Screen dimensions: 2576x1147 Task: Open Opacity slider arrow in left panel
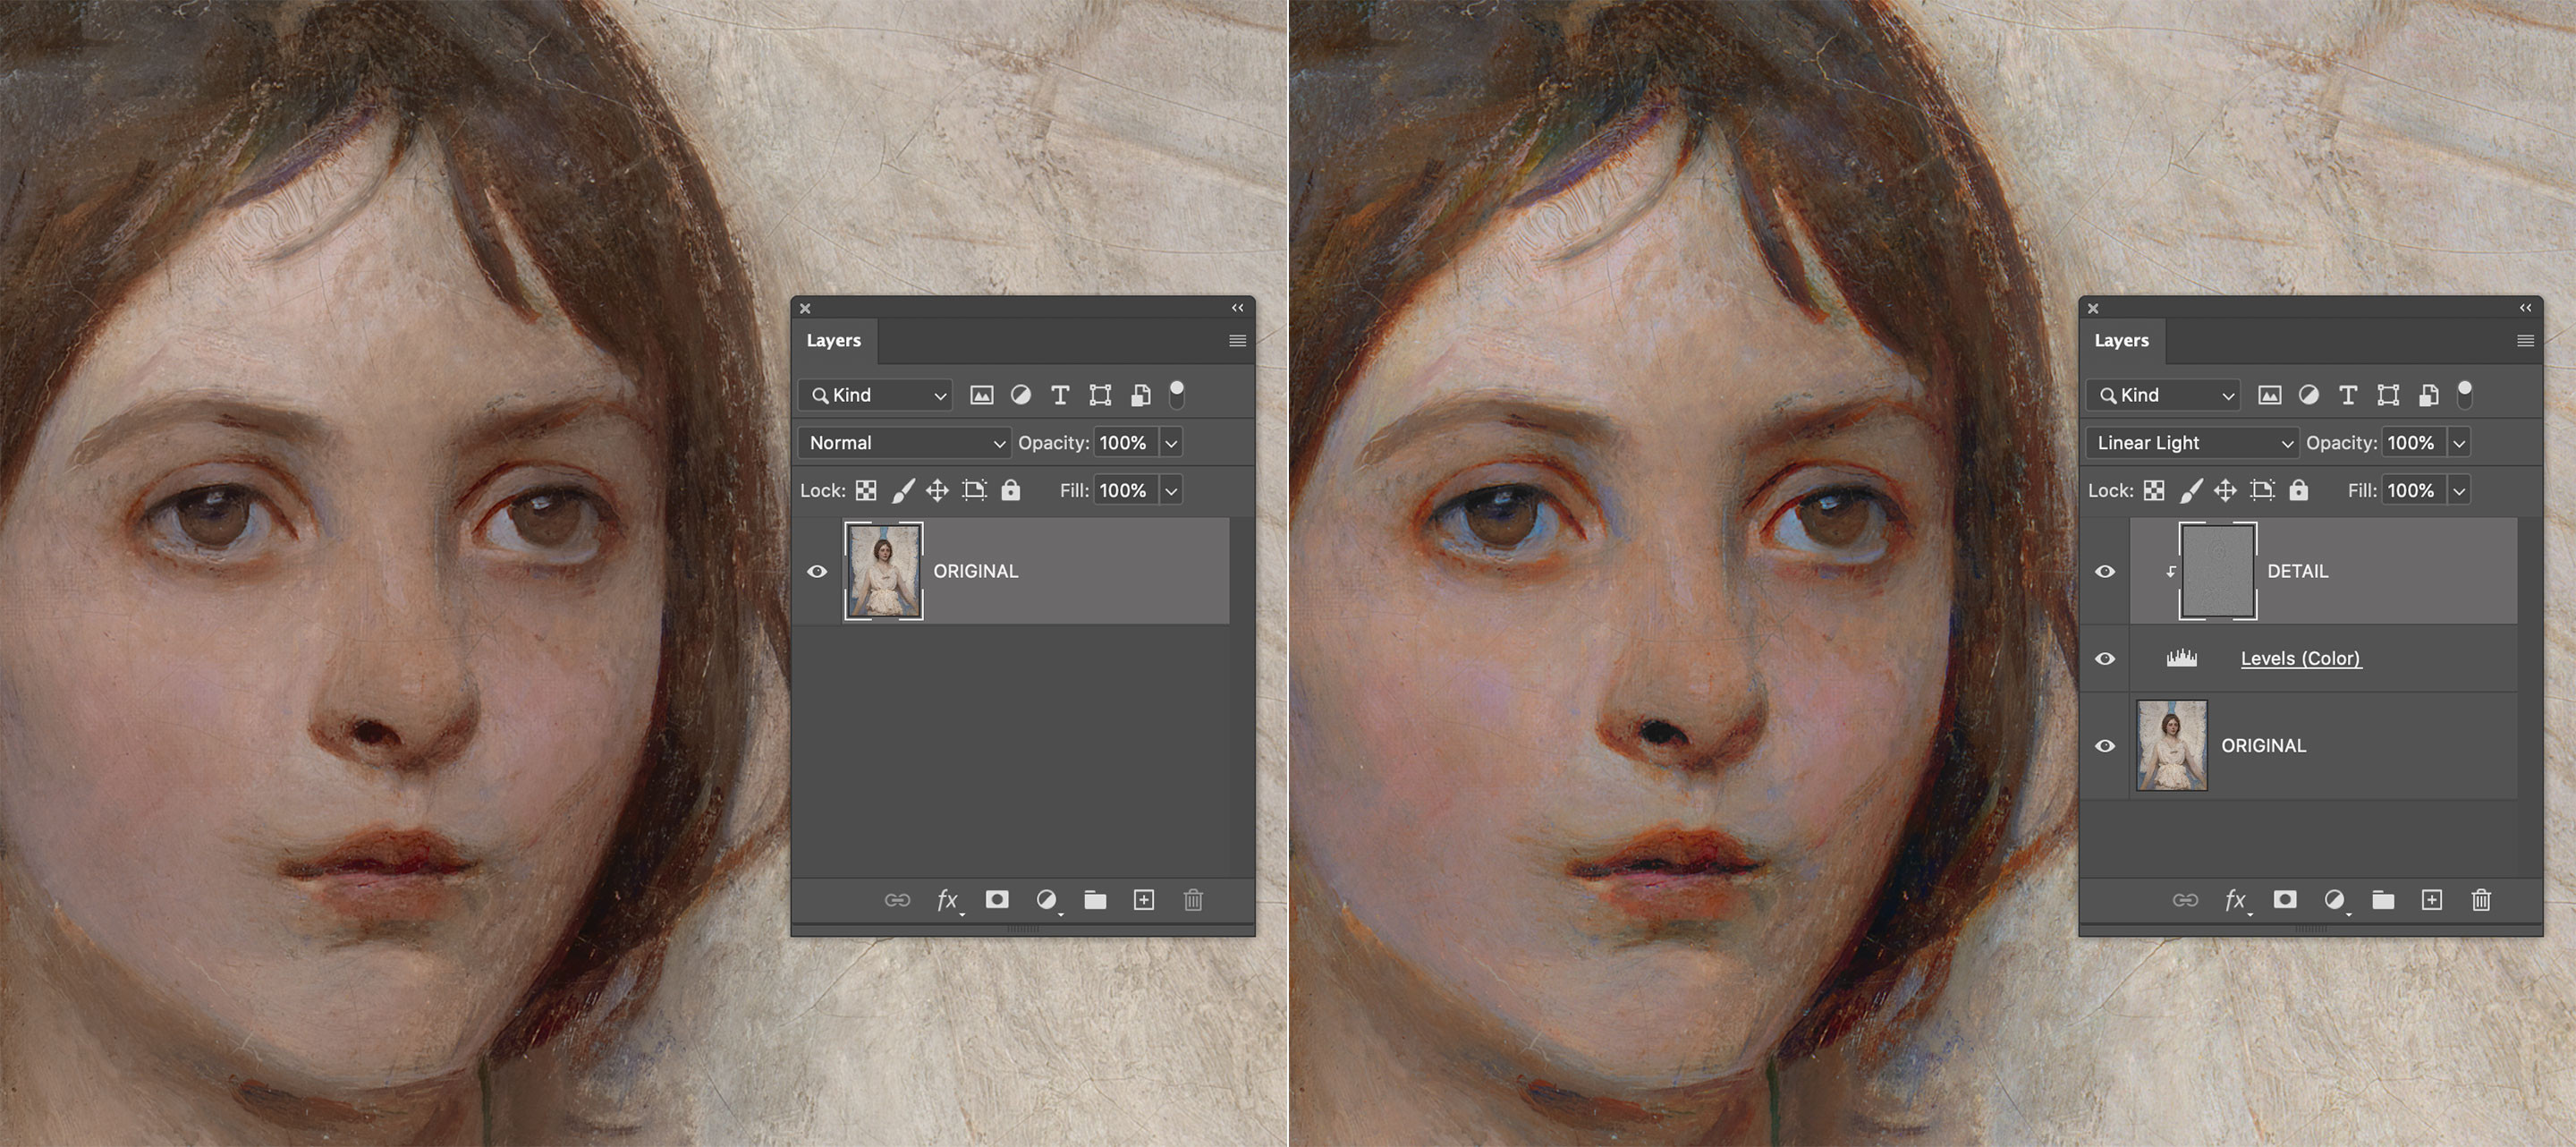tap(1171, 443)
